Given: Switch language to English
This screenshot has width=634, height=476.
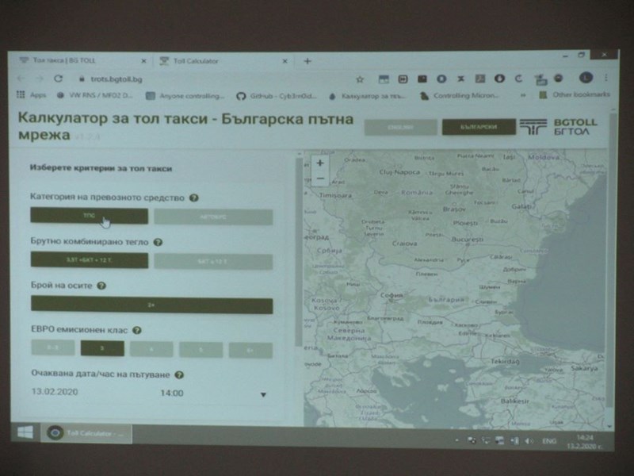Looking at the screenshot, I should tap(400, 127).
